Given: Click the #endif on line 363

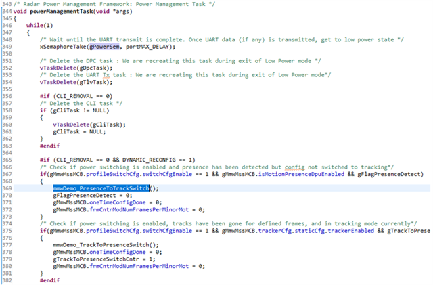Looking at the screenshot, I should pos(49,146).
